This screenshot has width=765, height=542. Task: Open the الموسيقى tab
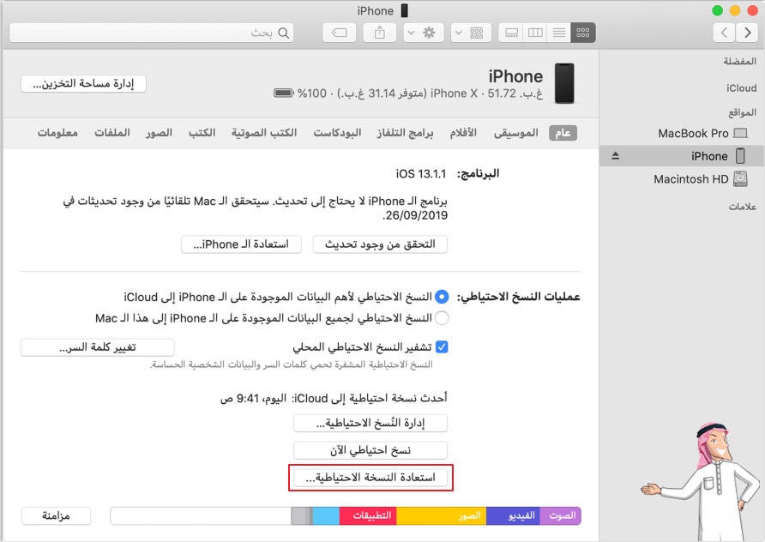coord(515,133)
